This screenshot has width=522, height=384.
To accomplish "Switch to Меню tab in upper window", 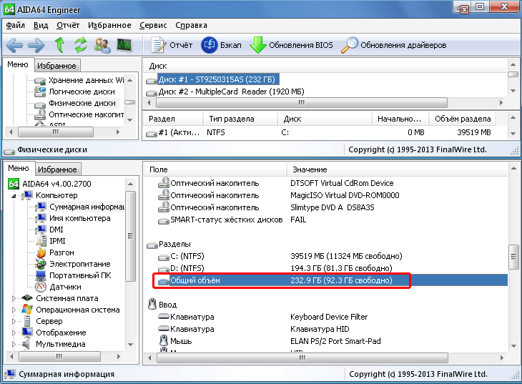I will pos(18,64).
